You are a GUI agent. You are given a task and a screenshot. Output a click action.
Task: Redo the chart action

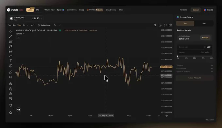(60, 25)
